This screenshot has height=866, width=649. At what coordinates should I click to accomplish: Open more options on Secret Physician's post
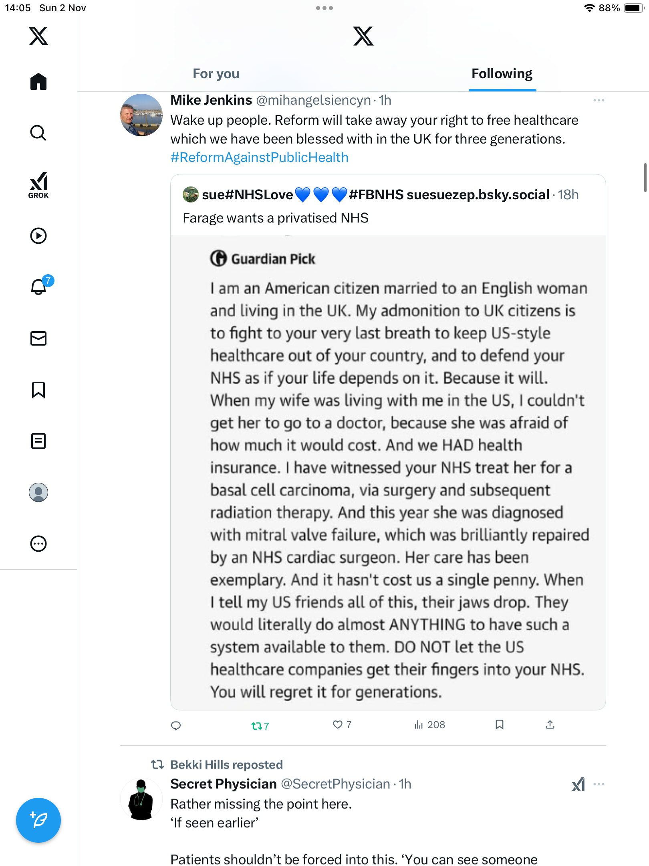coord(599,784)
